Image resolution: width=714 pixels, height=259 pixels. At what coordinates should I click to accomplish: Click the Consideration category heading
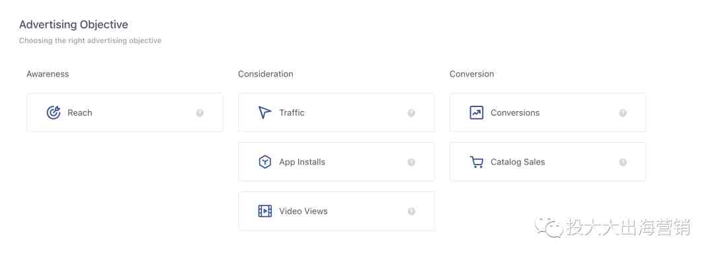point(266,74)
